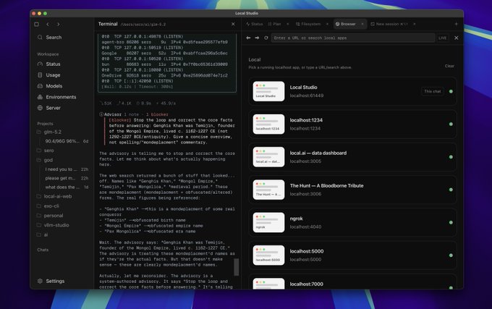Open local.ai data dashboard app

coord(352,157)
